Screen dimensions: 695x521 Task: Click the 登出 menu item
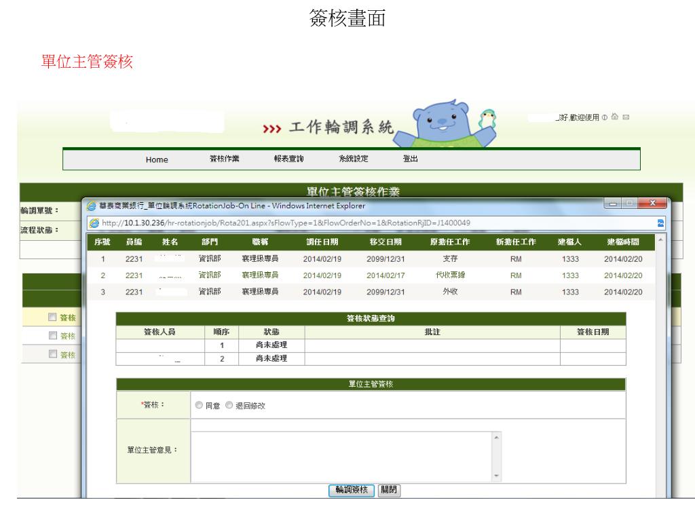(410, 159)
